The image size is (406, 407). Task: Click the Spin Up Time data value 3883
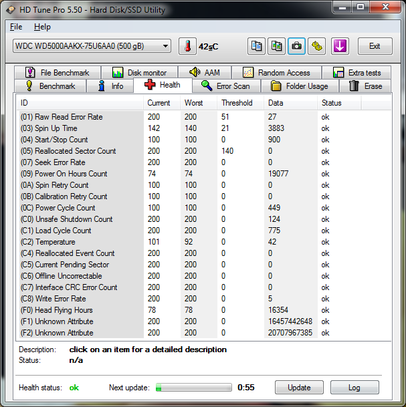(276, 128)
